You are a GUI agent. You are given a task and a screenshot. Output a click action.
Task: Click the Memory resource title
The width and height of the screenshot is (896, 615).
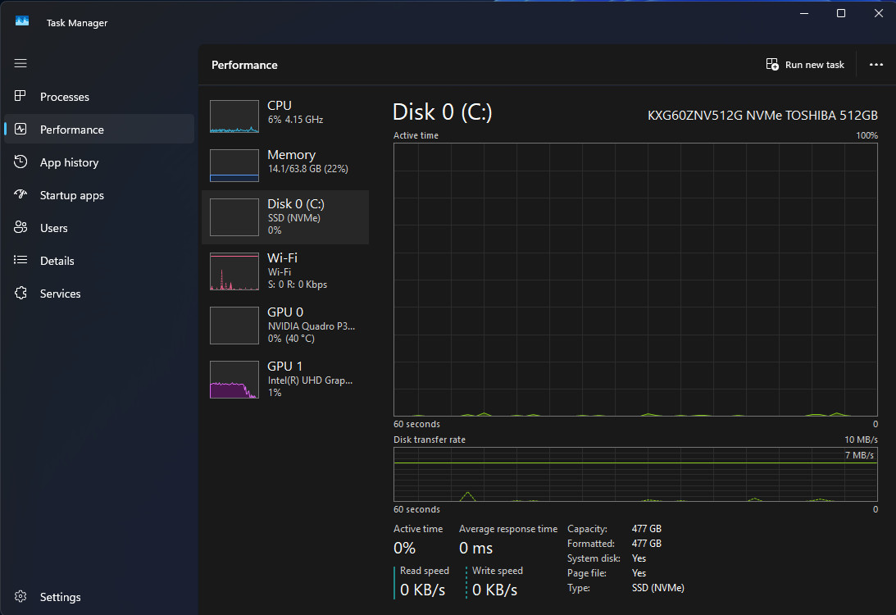tap(292, 155)
